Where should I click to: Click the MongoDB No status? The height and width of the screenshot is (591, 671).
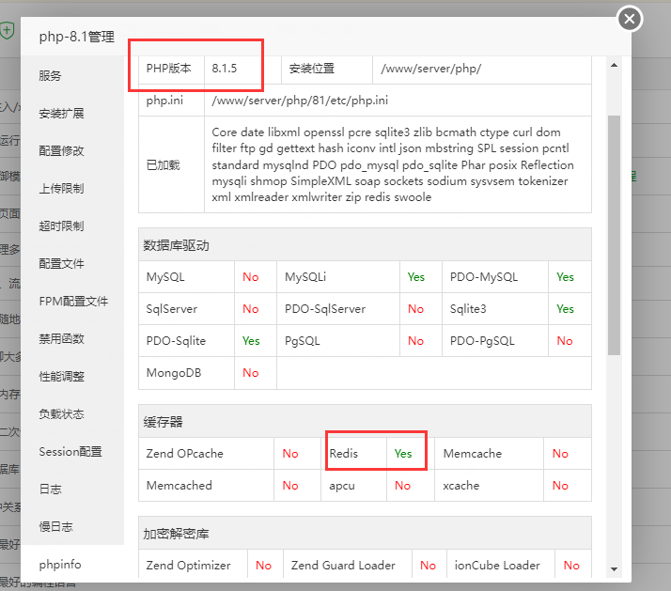[251, 373]
